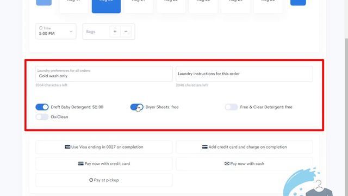The image size is (348, 196).
Task: Click the 'Free & Clear Detergent: free' label
Action: click(x=266, y=107)
